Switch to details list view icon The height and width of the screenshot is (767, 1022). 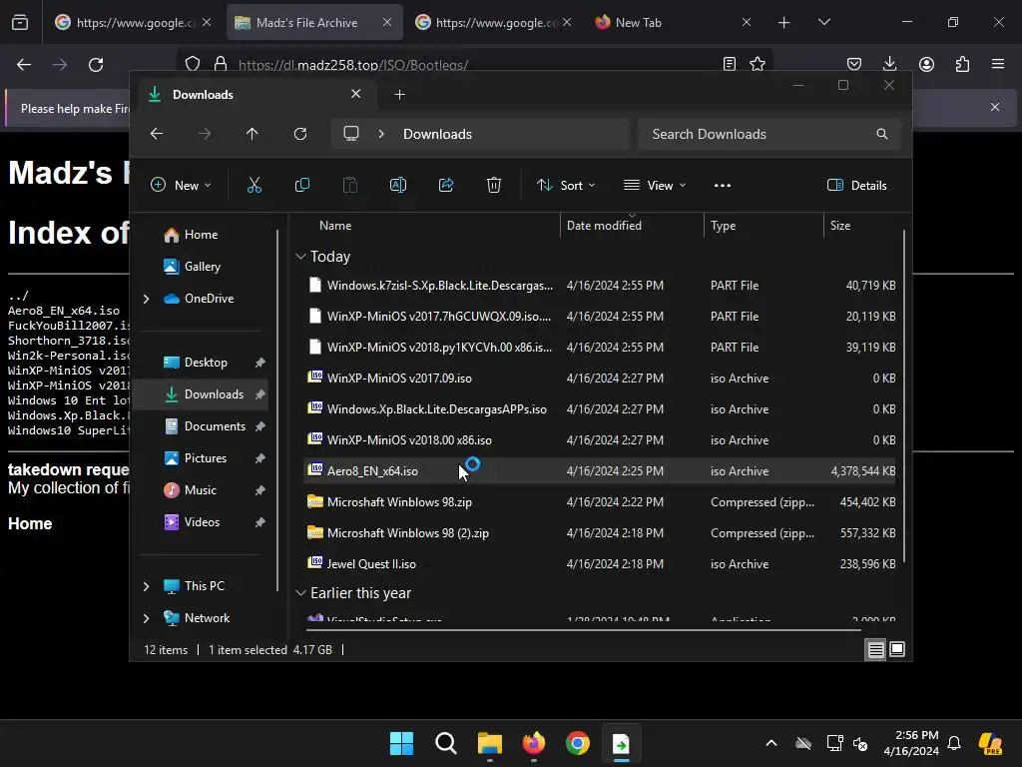coord(875,649)
